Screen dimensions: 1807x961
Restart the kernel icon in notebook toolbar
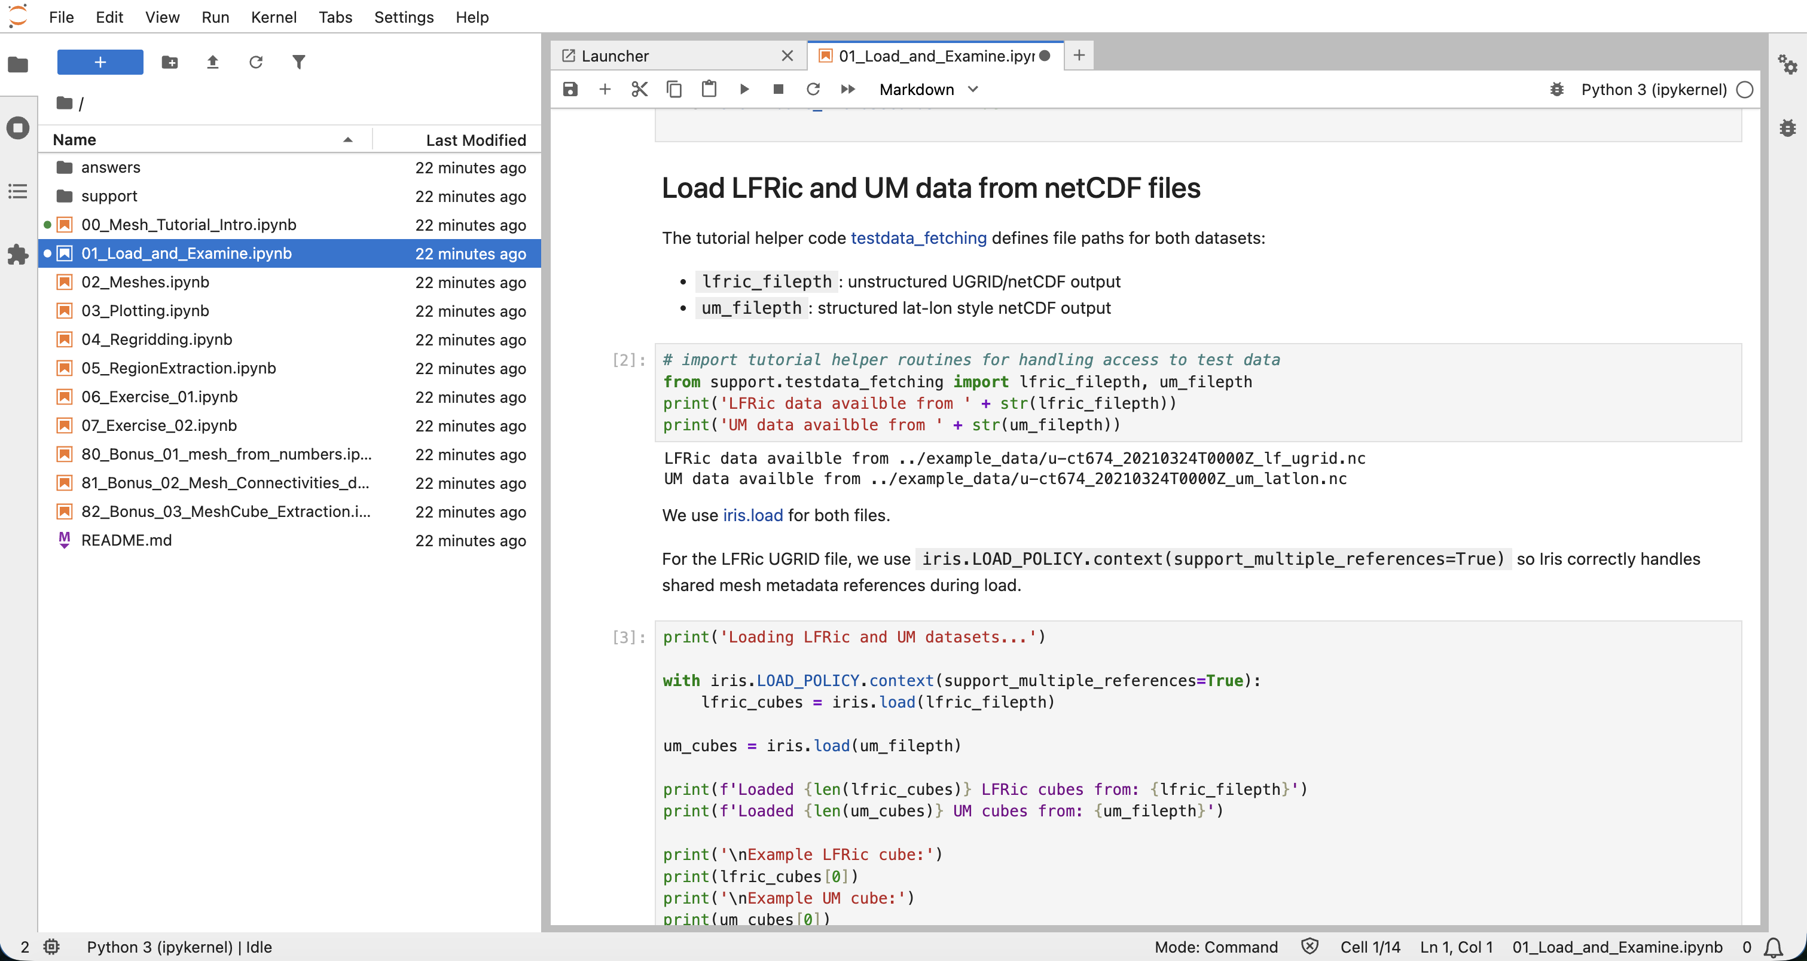(813, 90)
